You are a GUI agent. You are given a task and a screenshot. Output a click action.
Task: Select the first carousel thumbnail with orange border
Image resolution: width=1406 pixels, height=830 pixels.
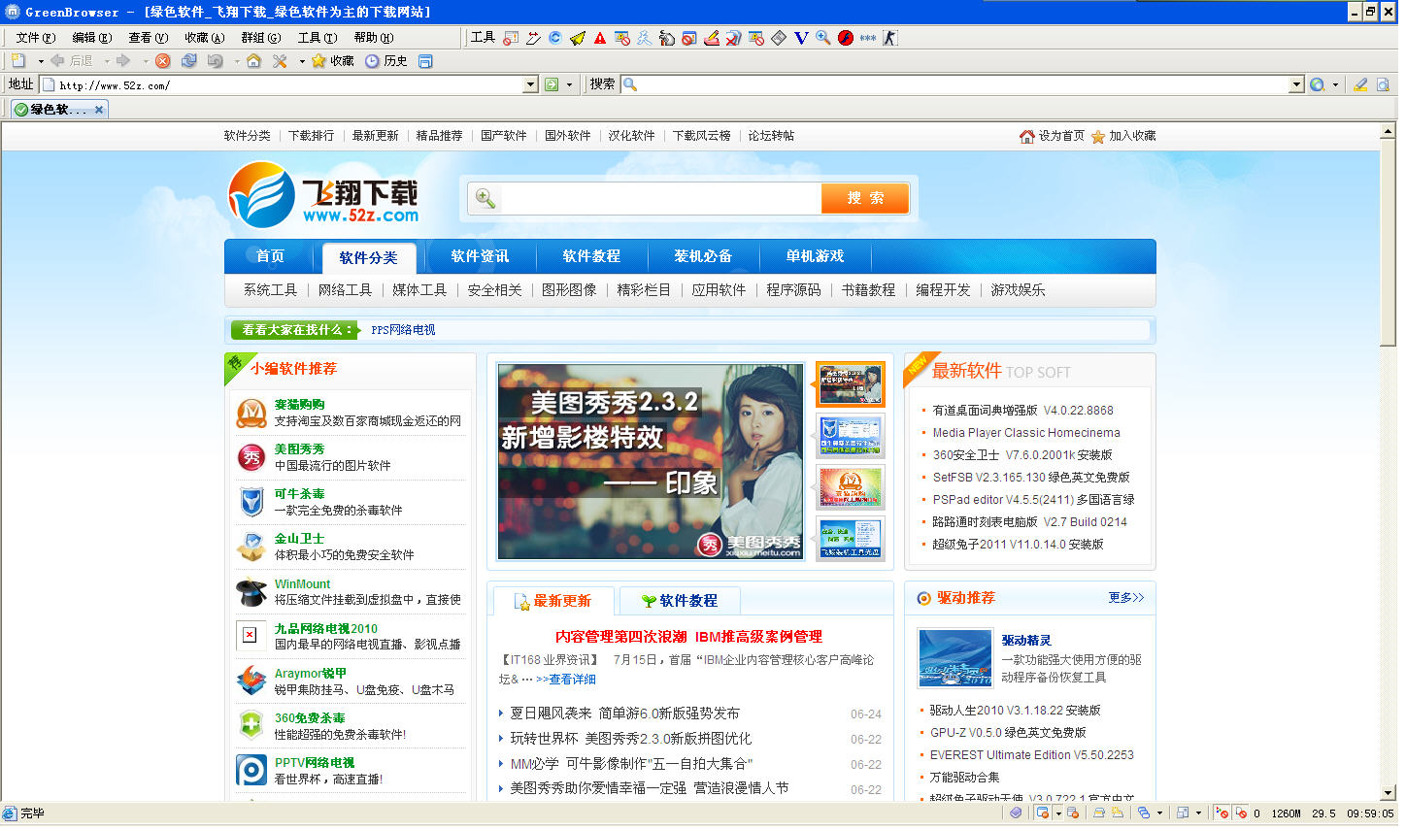[x=850, y=384]
